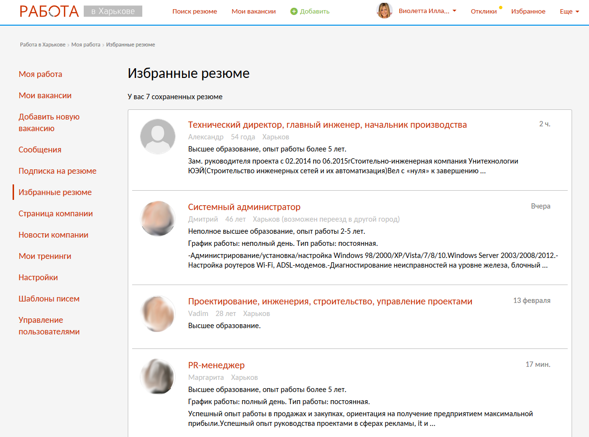Open the Системный администратор resume
Image resolution: width=589 pixels, height=437 pixels.
click(x=244, y=207)
